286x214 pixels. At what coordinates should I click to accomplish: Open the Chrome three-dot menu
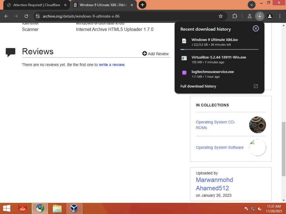pos(280,16)
